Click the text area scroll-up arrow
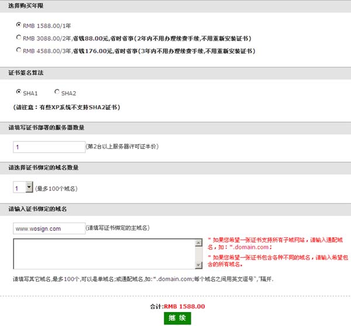351x326 pixels. click(199, 242)
